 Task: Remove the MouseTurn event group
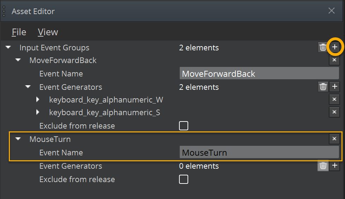[x=334, y=139]
